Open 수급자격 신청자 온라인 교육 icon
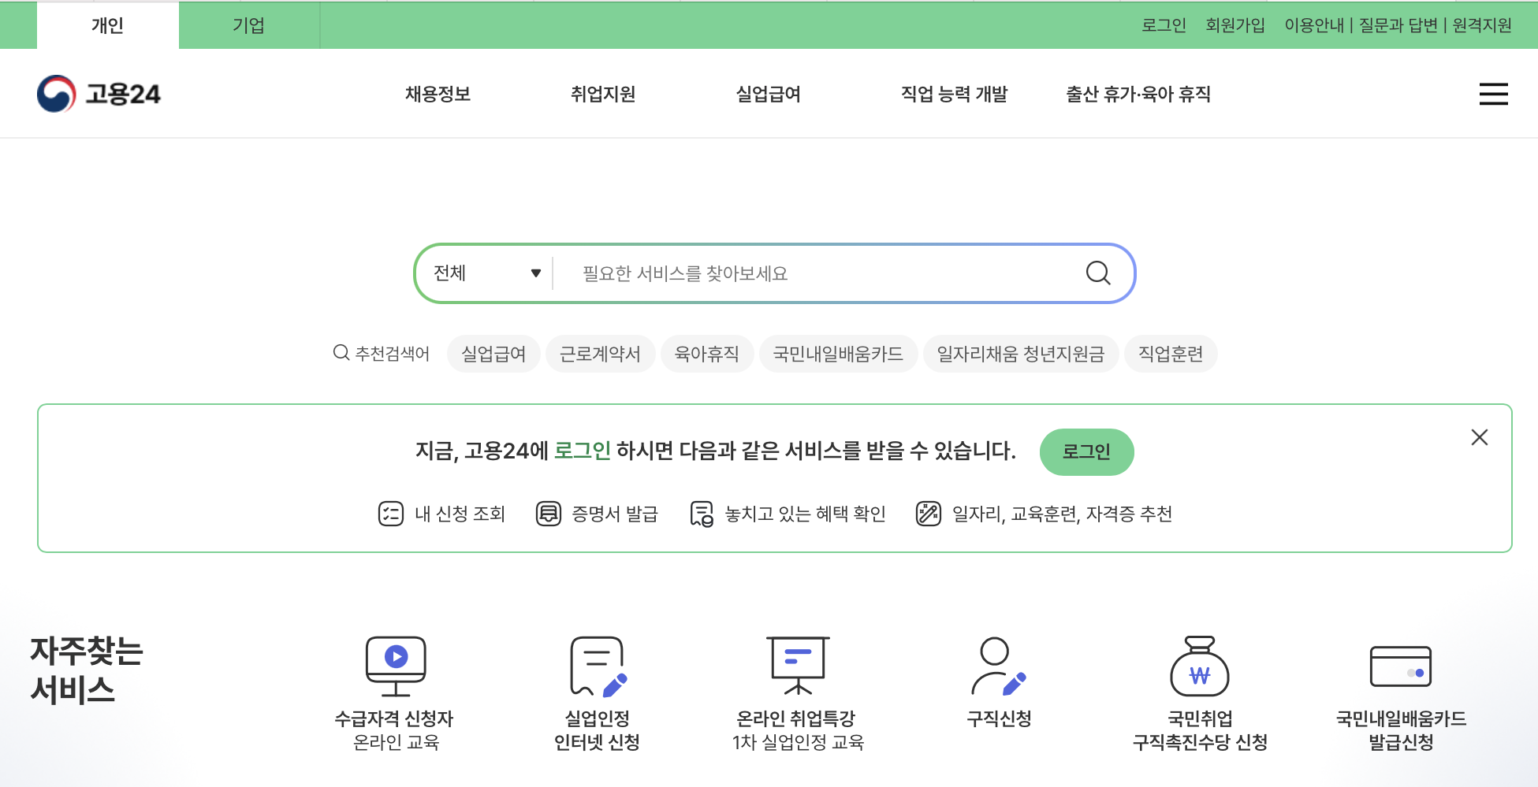 [x=396, y=666]
